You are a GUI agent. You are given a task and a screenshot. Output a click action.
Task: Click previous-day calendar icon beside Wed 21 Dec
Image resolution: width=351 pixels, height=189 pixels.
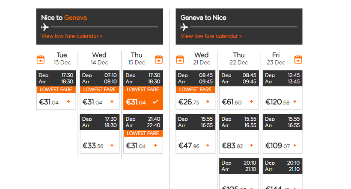tap(180, 59)
